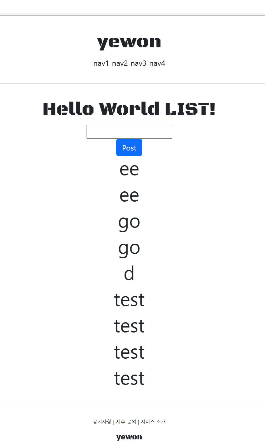Go to the nav2 menu item
The width and height of the screenshot is (265, 445).
pyautogui.click(x=120, y=64)
